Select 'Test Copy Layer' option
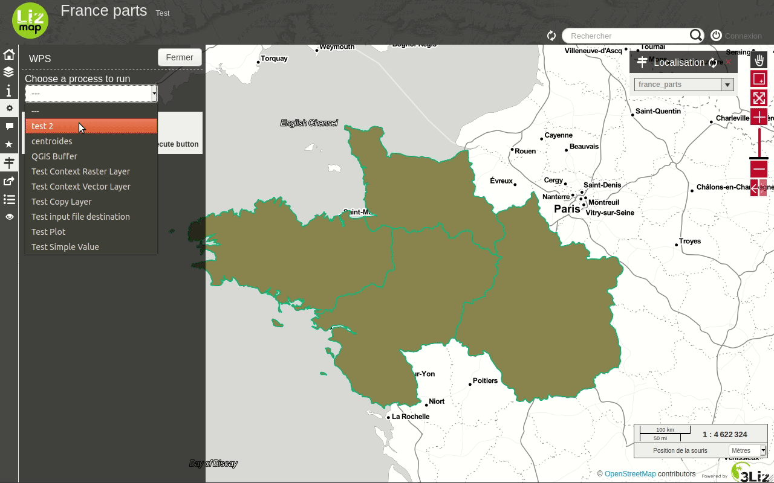The image size is (774, 483). click(91, 202)
